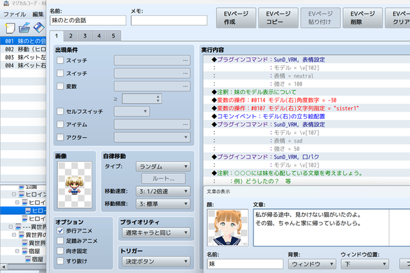Switch to event page tab 1
The width and height of the screenshot is (410, 273).
(x=57, y=35)
